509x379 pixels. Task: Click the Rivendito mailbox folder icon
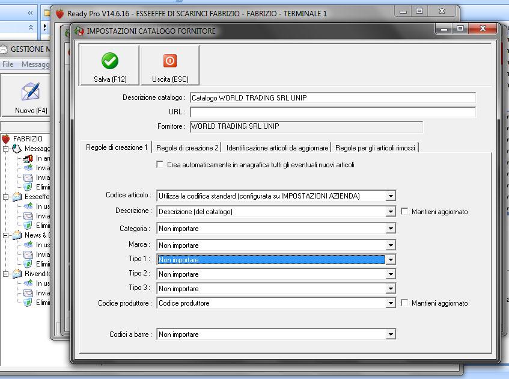(x=17, y=274)
